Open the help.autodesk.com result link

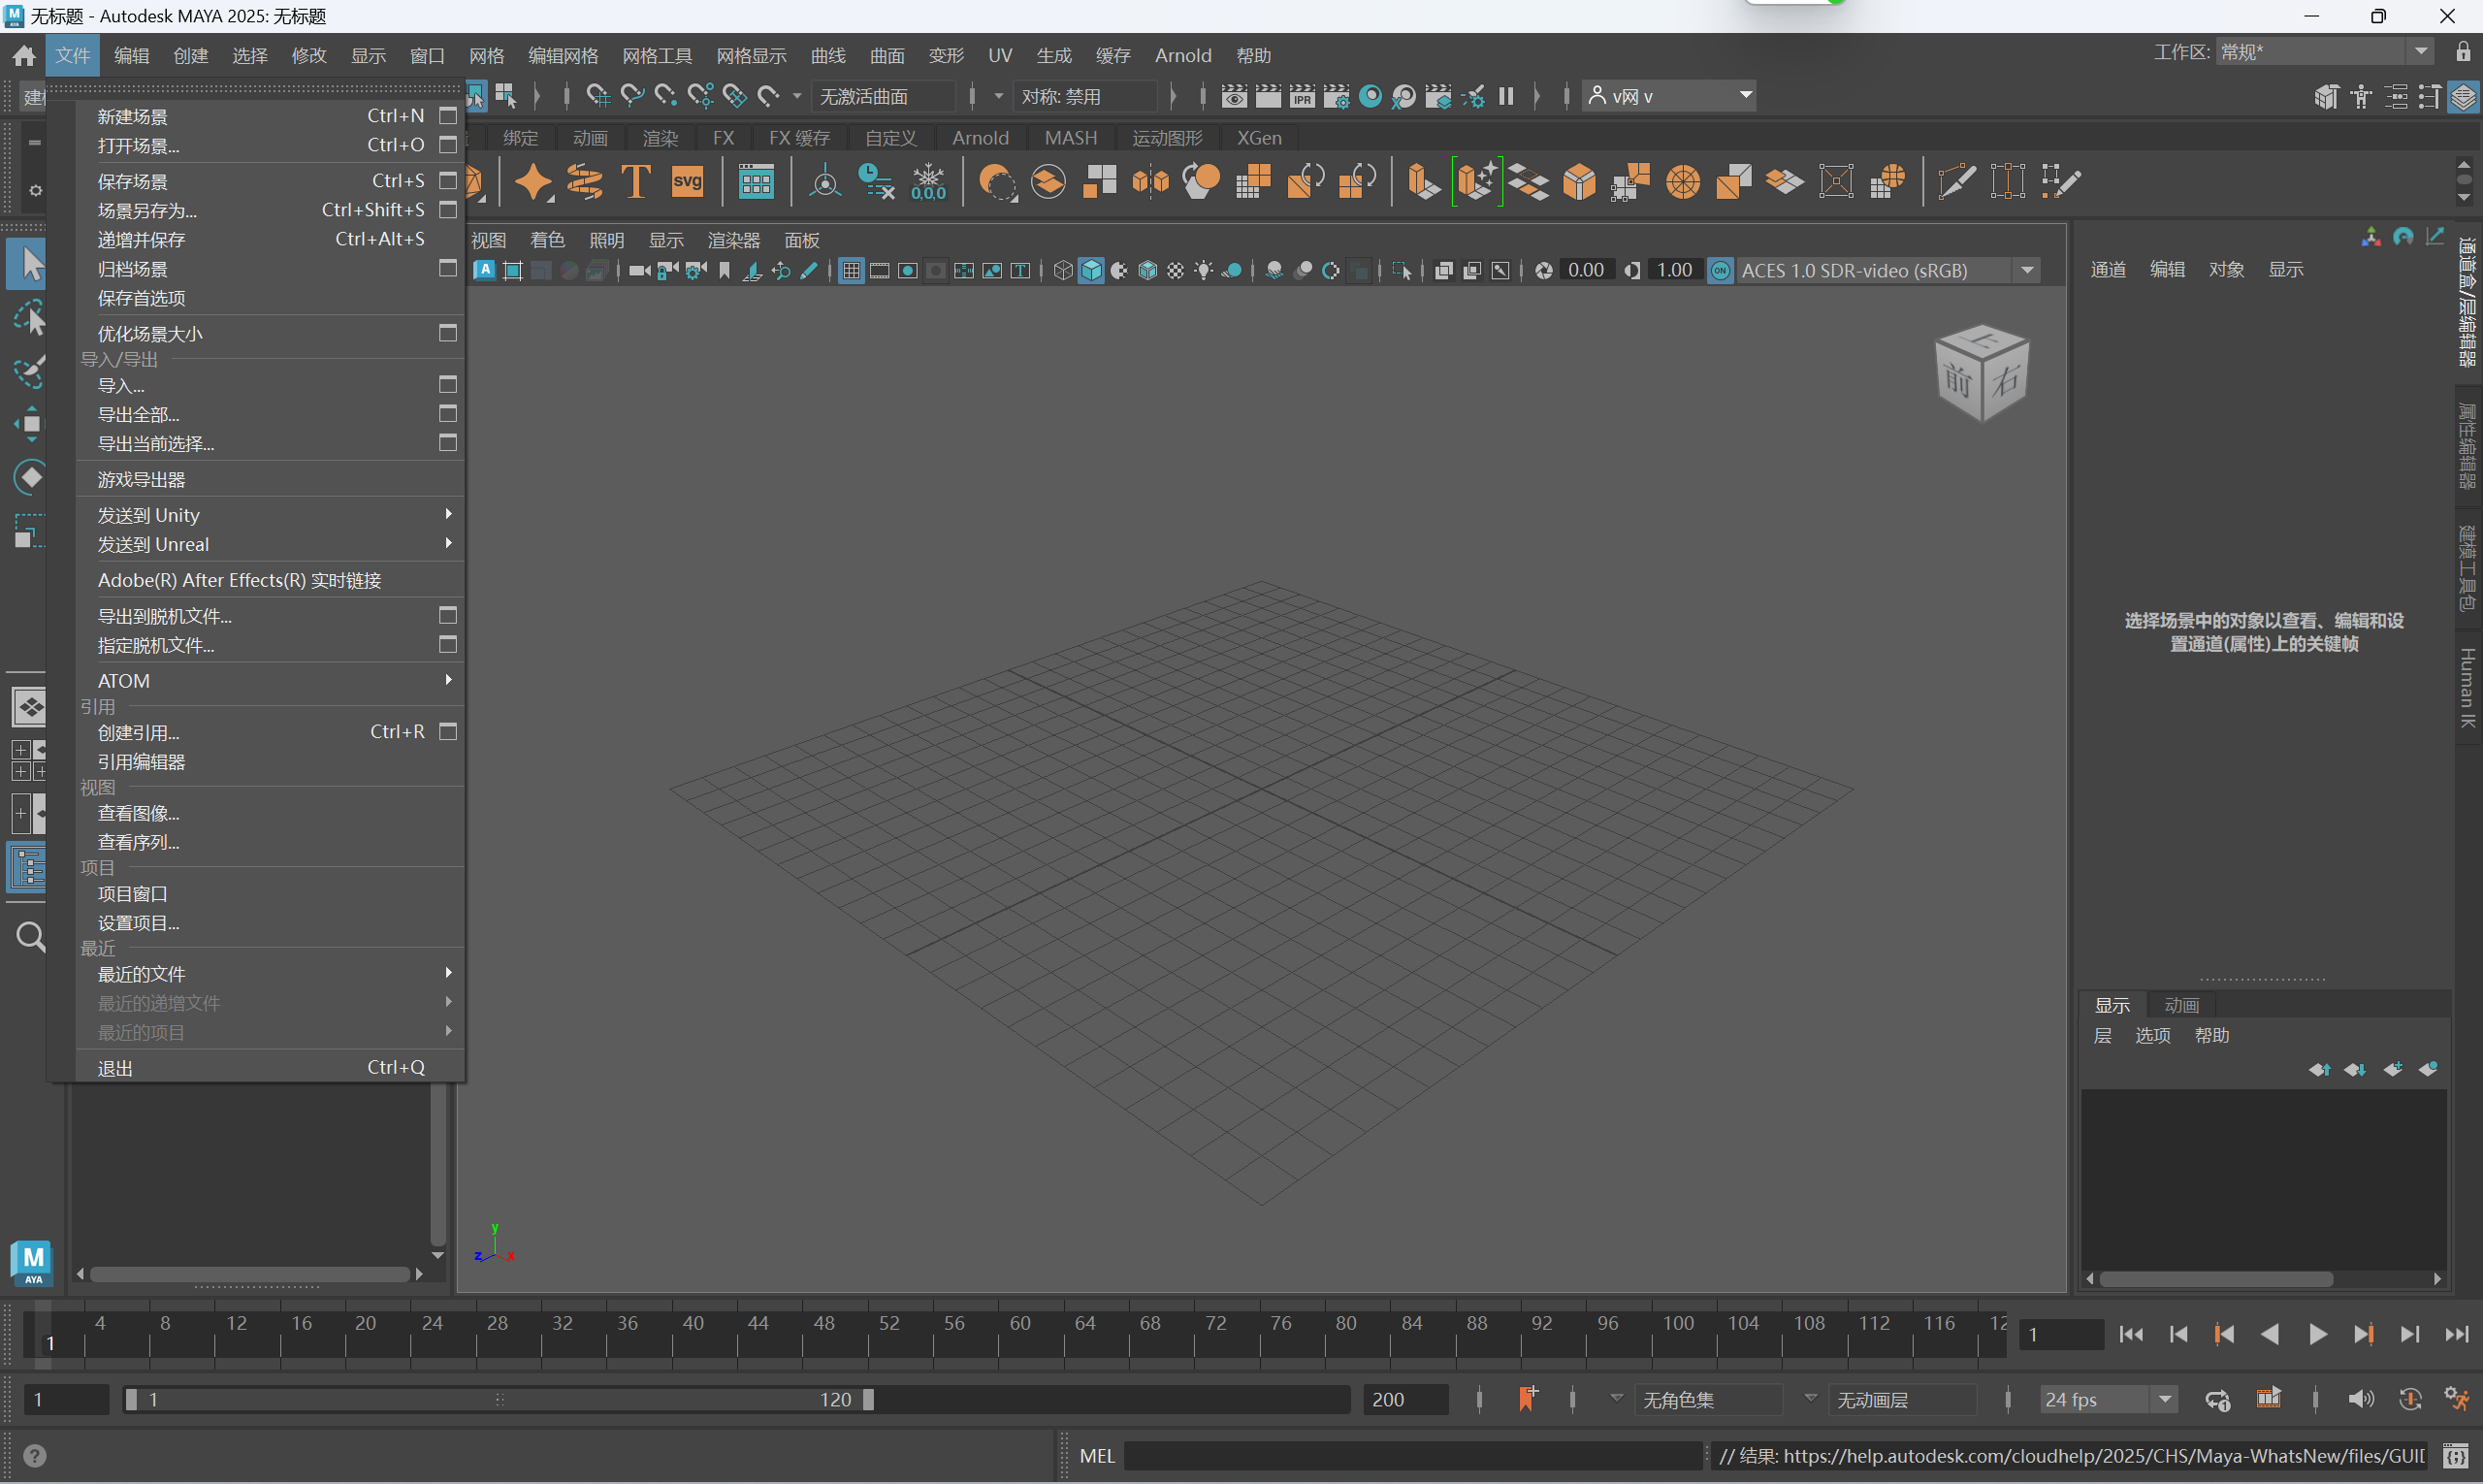(x=2100, y=1456)
